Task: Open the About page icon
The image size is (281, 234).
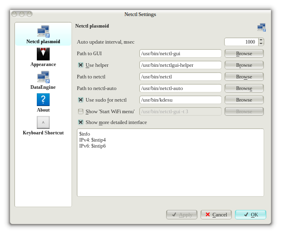Action: click(x=43, y=100)
